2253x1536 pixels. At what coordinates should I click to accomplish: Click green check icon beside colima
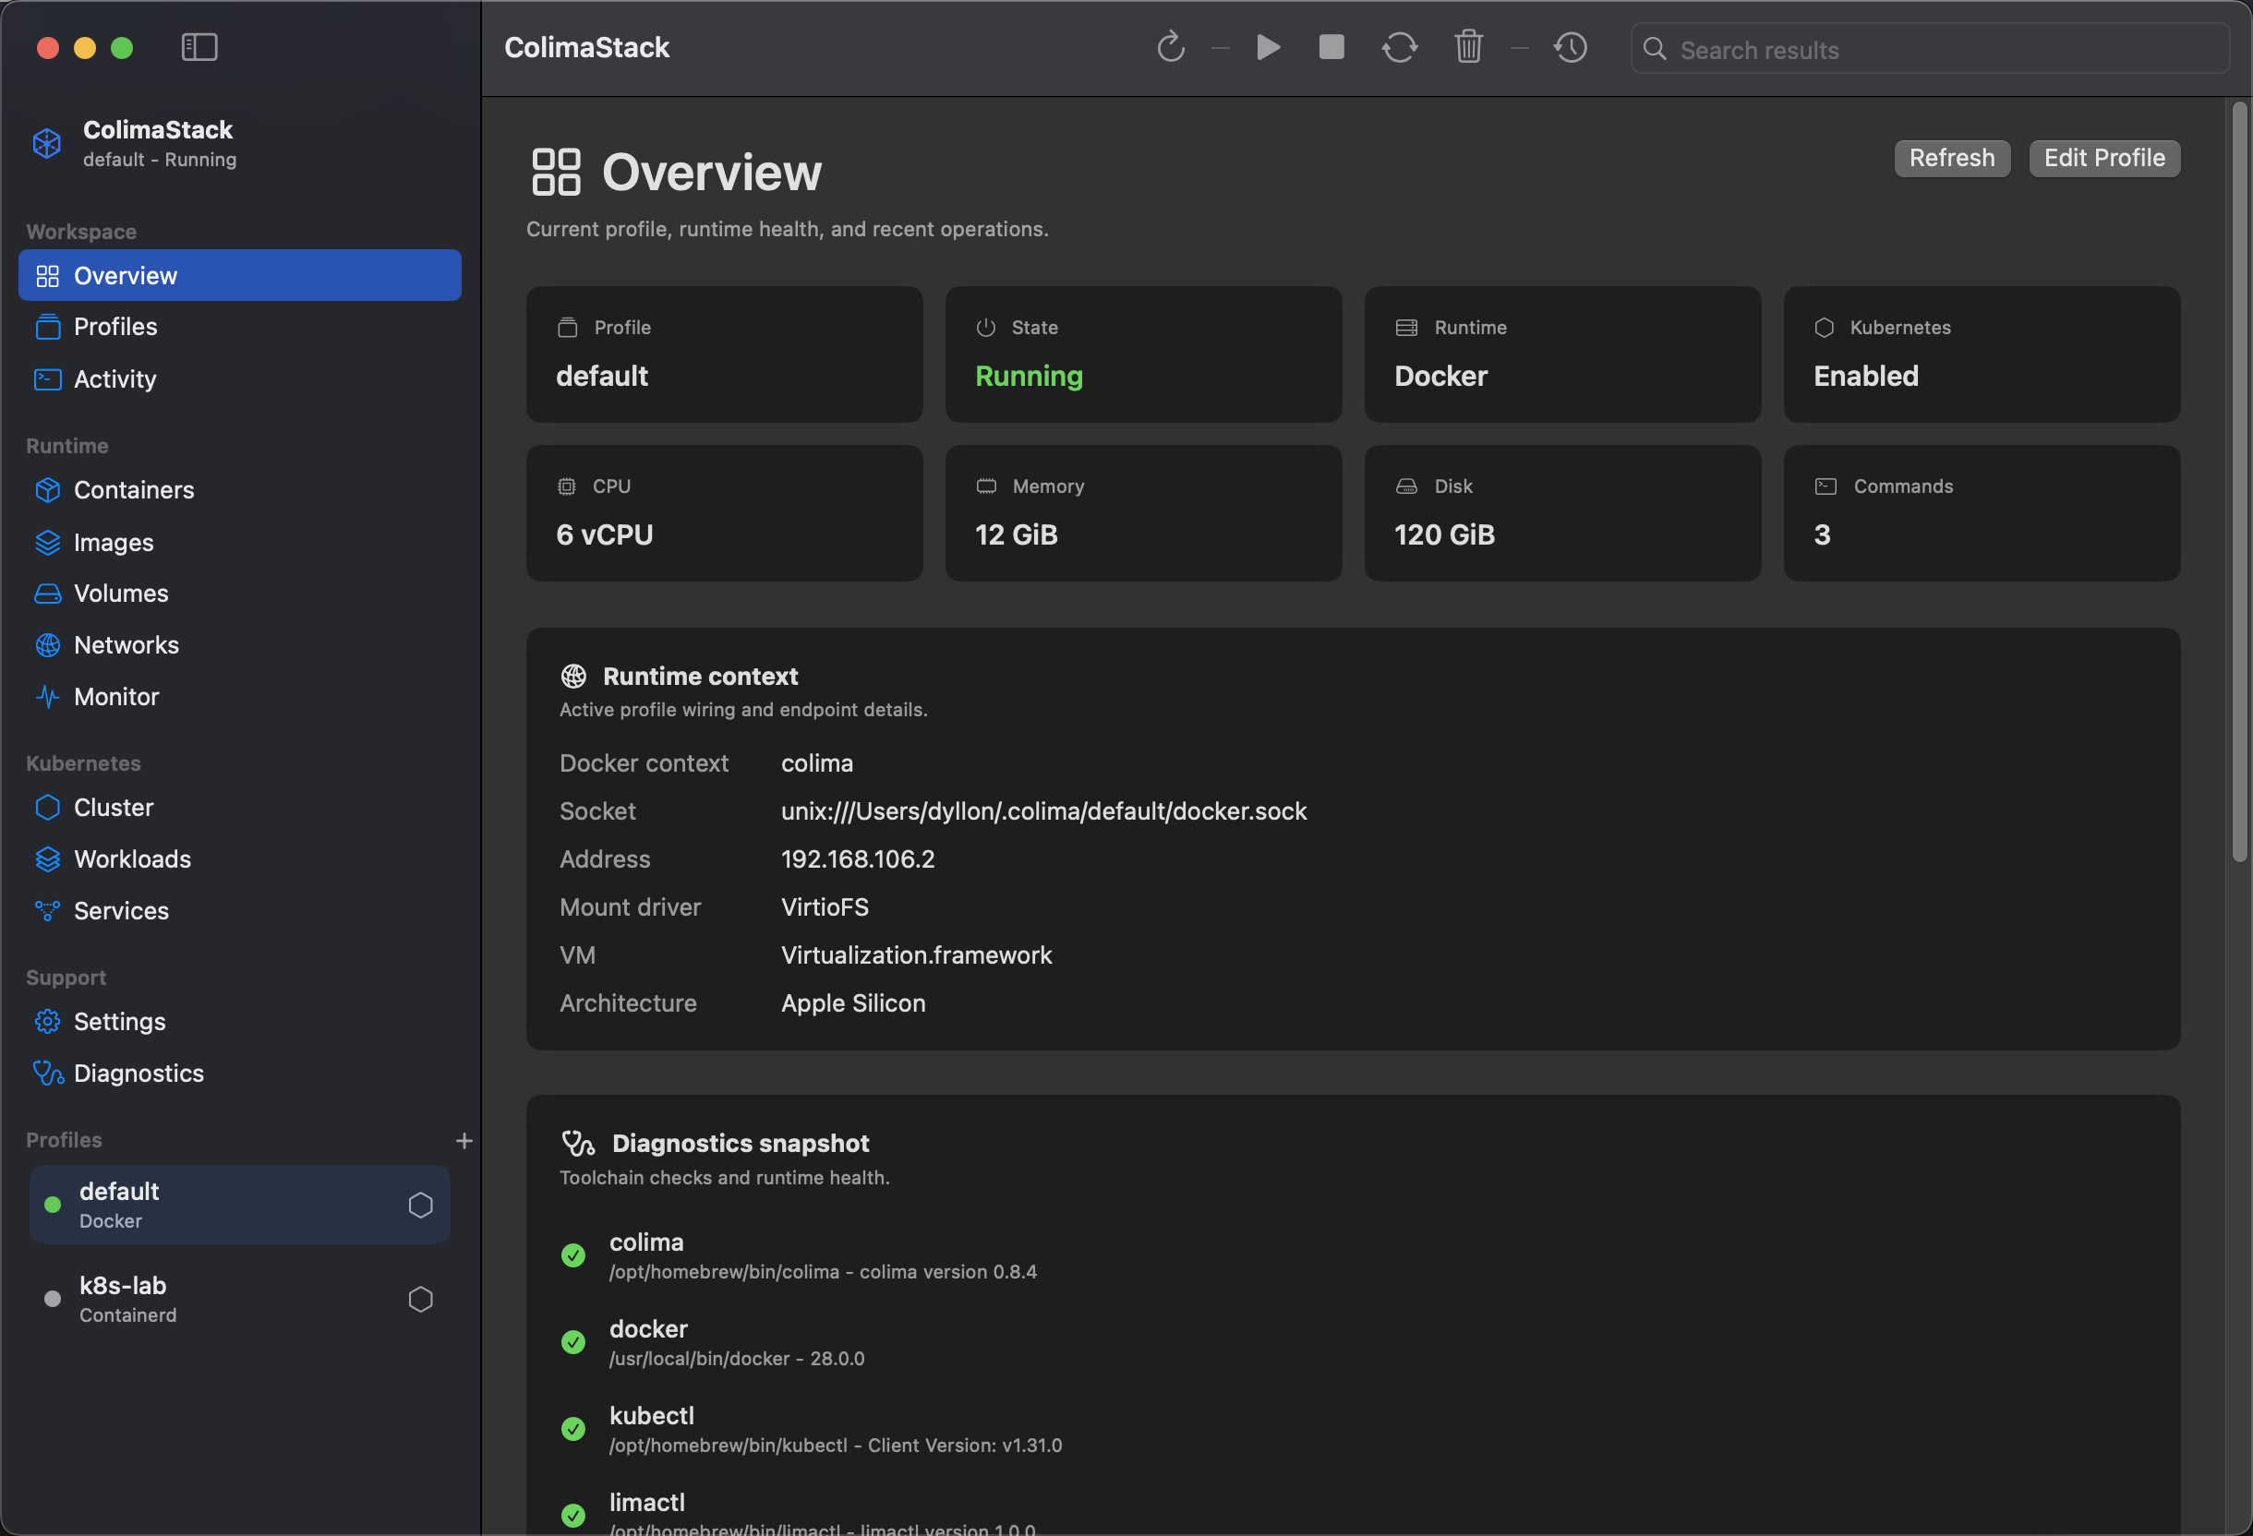(574, 1256)
